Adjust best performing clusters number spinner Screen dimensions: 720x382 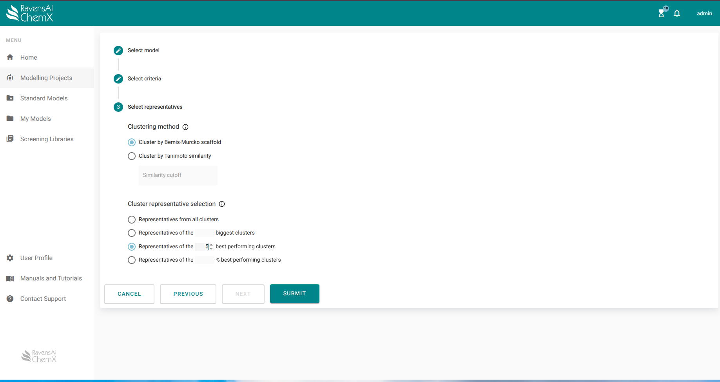click(x=211, y=246)
